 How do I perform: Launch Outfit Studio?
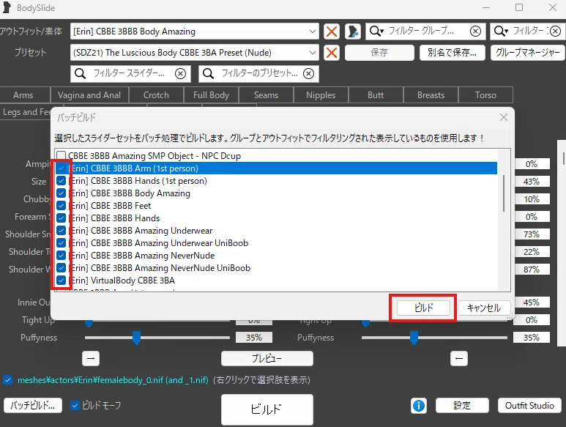529,405
